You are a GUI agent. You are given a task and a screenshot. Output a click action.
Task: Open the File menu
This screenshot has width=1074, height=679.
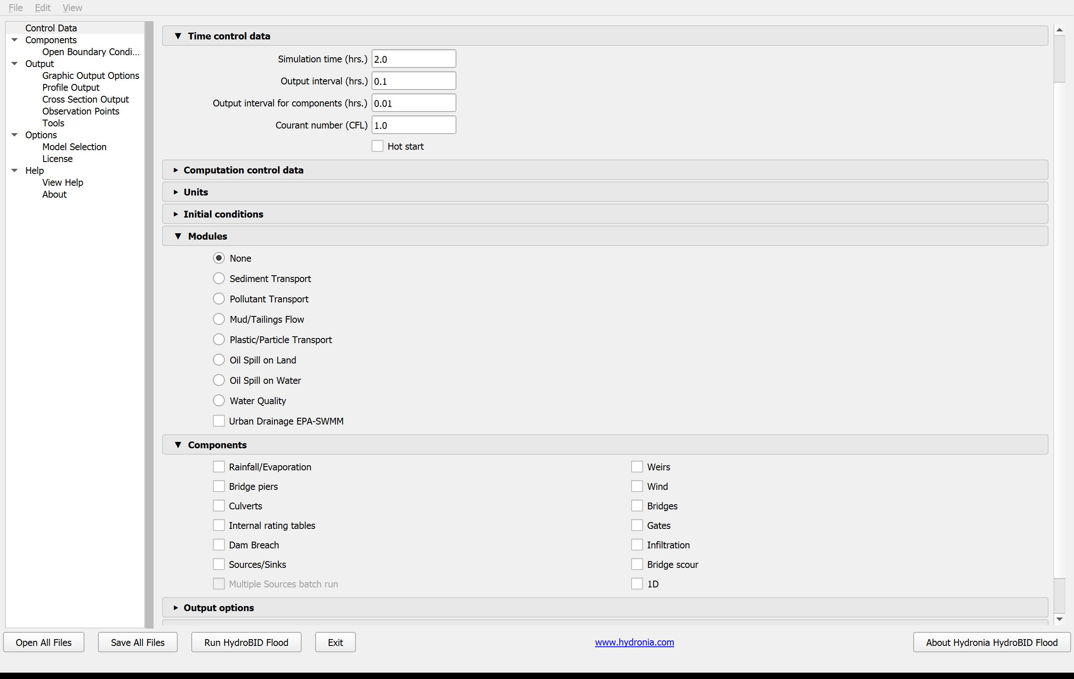16,8
